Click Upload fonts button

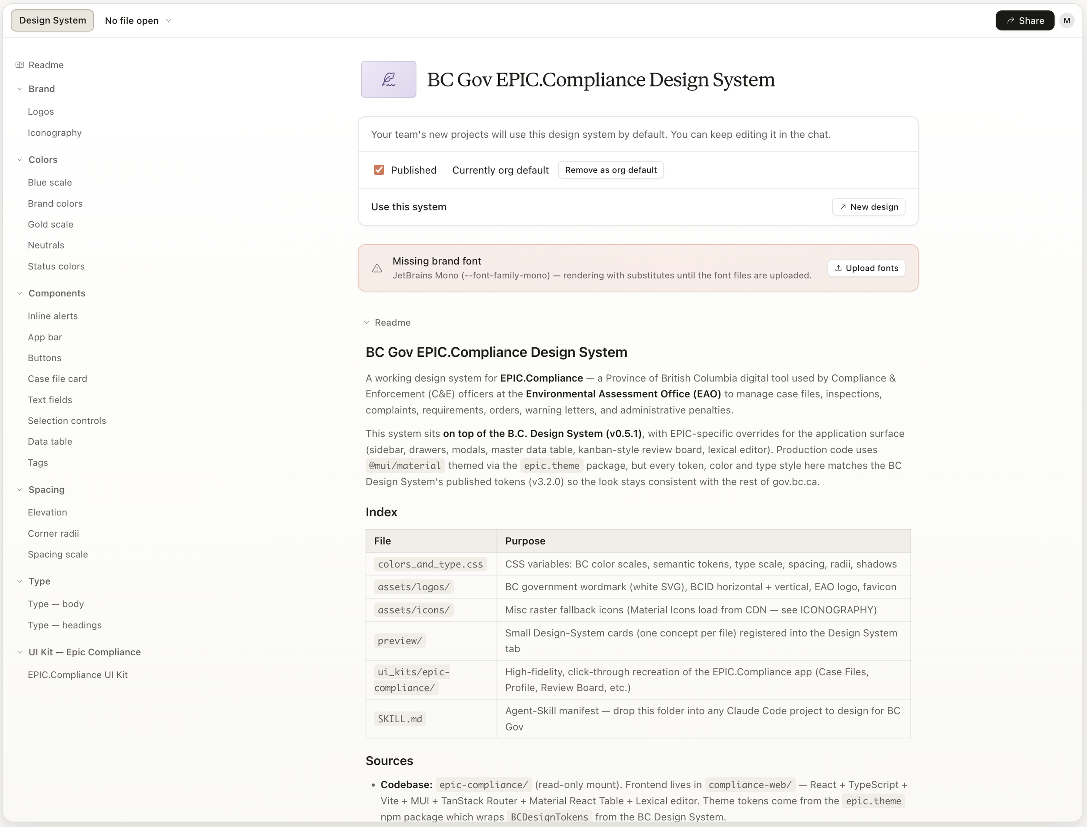(867, 268)
